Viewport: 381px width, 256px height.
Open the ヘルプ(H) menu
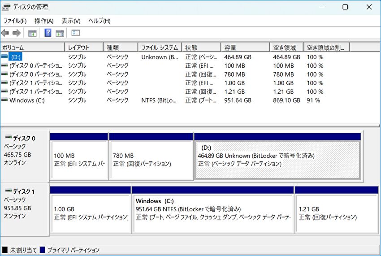[x=100, y=21]
